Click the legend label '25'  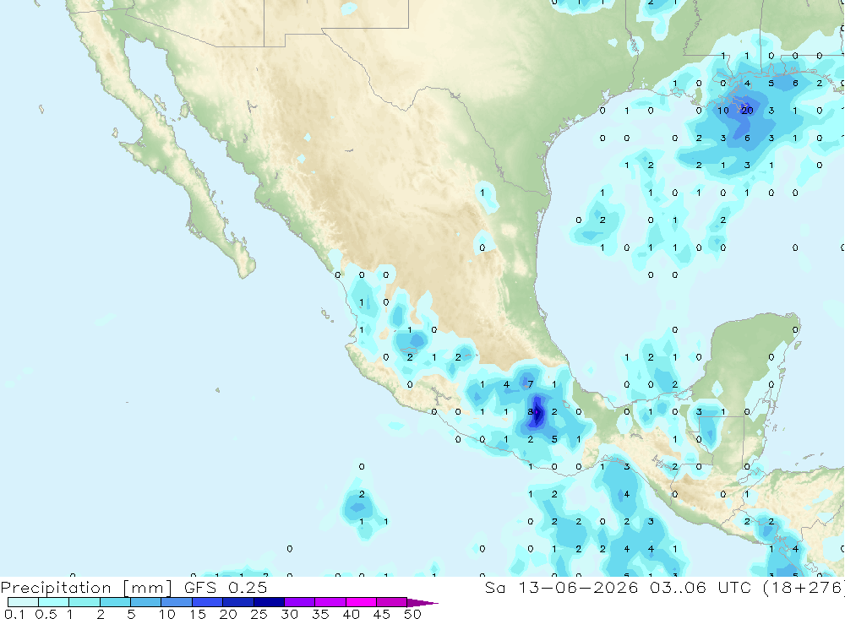click(259, 614)
